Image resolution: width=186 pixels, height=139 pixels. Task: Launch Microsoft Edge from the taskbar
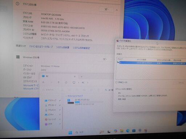point(128,131)
